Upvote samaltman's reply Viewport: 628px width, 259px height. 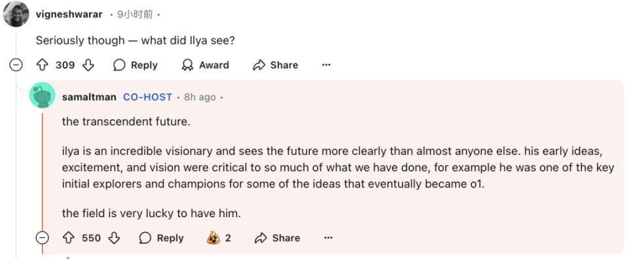pyautogui.click(x=69, y=238)
